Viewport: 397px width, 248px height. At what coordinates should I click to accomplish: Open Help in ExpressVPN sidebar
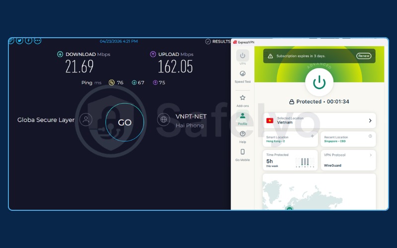coord(243,137)
